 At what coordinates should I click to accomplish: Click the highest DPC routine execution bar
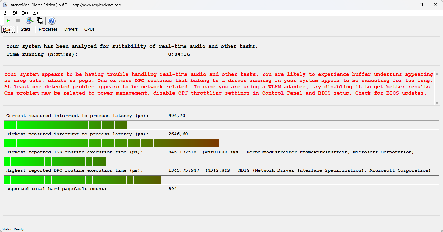click(x=82, y=180)
